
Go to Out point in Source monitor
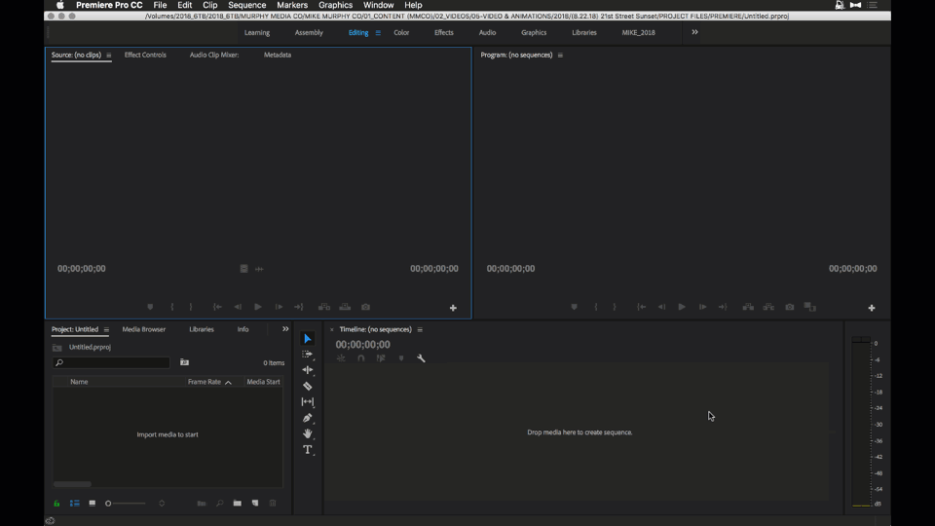tap(299, 307)
